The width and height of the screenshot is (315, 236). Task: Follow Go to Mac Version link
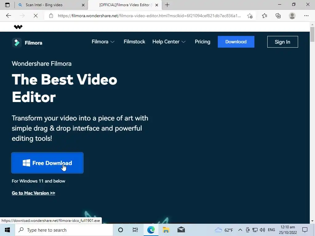[34, 193]
